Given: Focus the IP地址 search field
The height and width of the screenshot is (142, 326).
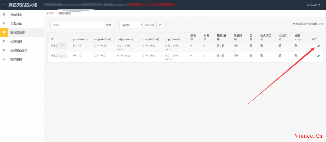Looking at the screenshot, I should 77,25.
